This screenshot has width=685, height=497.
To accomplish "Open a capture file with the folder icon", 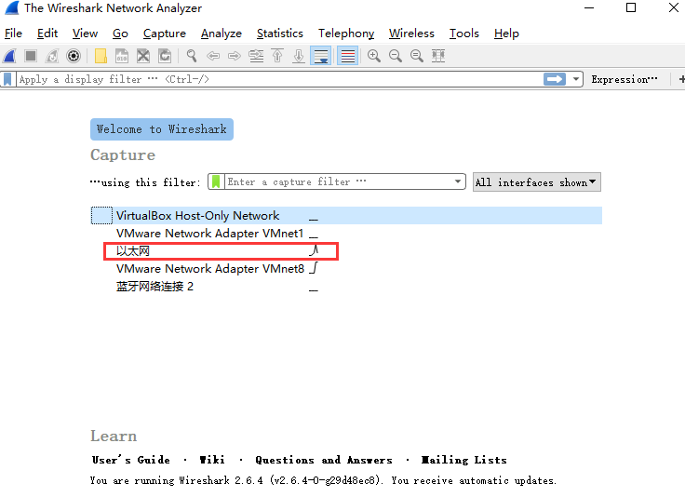I will pos(101,56).
